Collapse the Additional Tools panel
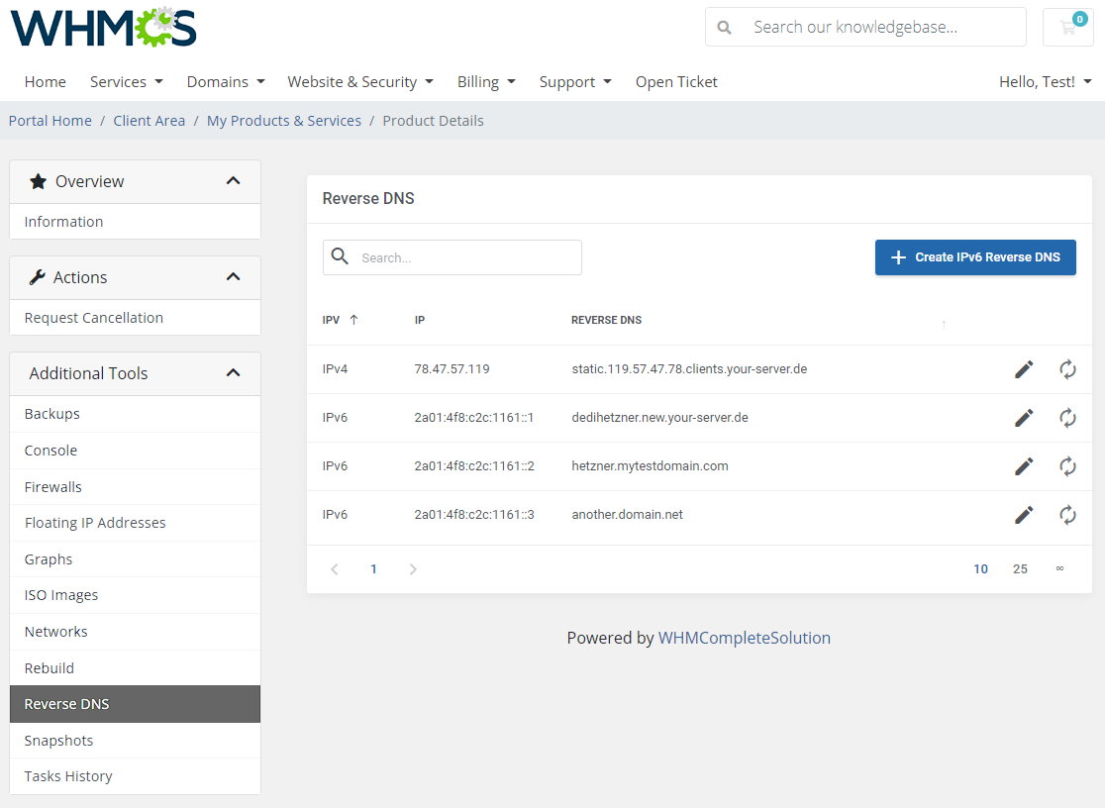 tap(233, 373)
